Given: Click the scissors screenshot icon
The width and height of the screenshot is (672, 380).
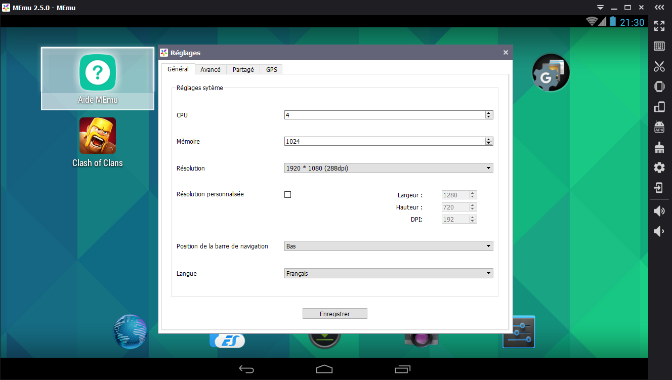Looking at the screenshot, I should pos(659,66).
